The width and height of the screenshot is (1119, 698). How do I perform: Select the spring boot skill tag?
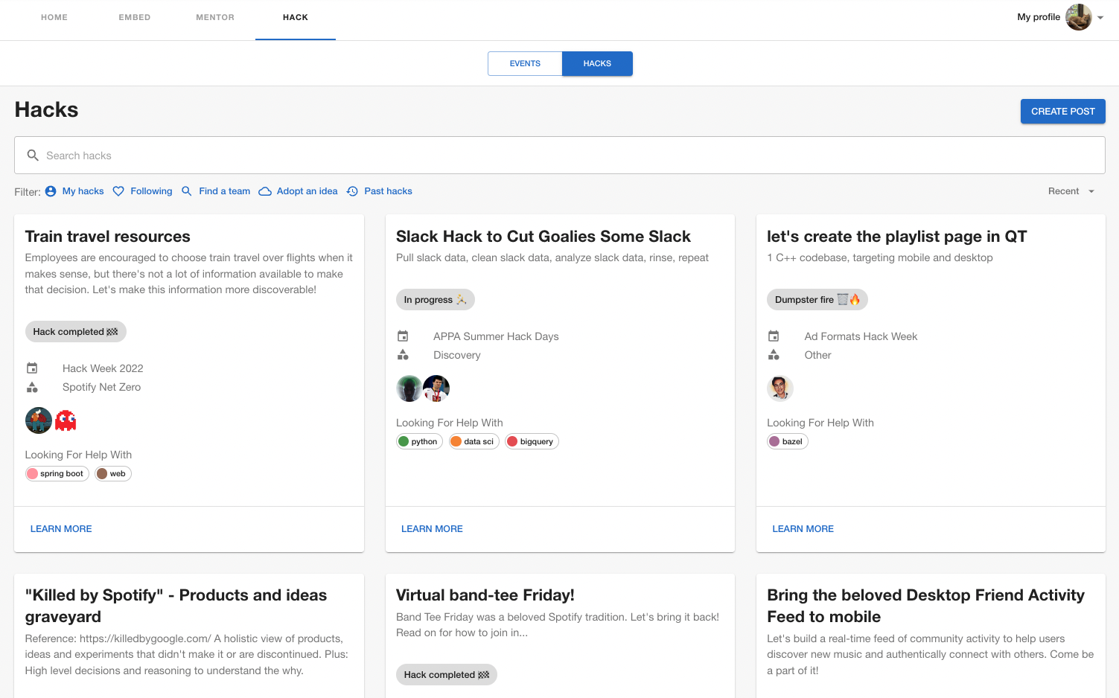click(57, 473)
